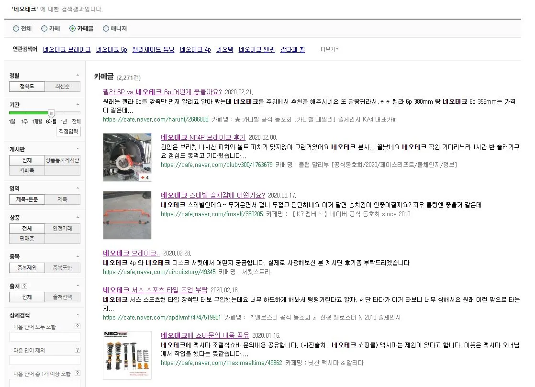Collapse the 정렬 filter section
Image resolution: width=535 pixels, height=387 pixels.
point(78,75)
